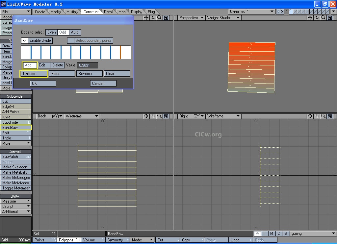Go to next object with right arrow

[x=282, y=12]
